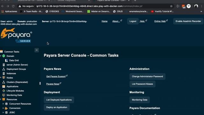Viewport: 204px width, 115px height.
Task: Click the Connectors icon
Action: (x=6, y=108)
